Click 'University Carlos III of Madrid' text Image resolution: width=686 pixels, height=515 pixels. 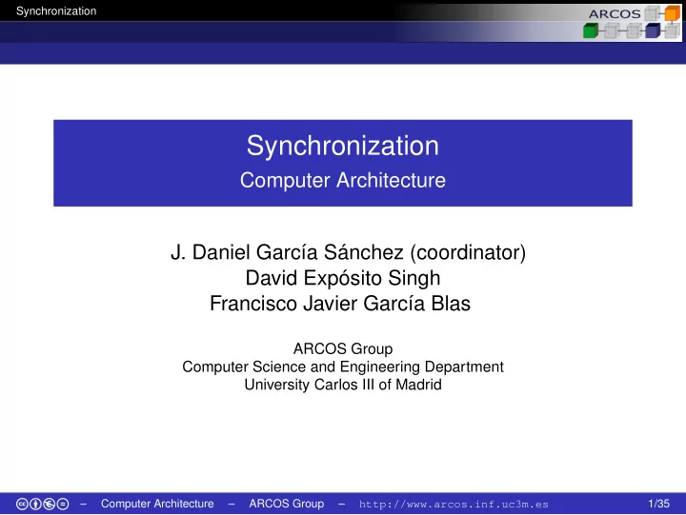(x=343, y=385)
